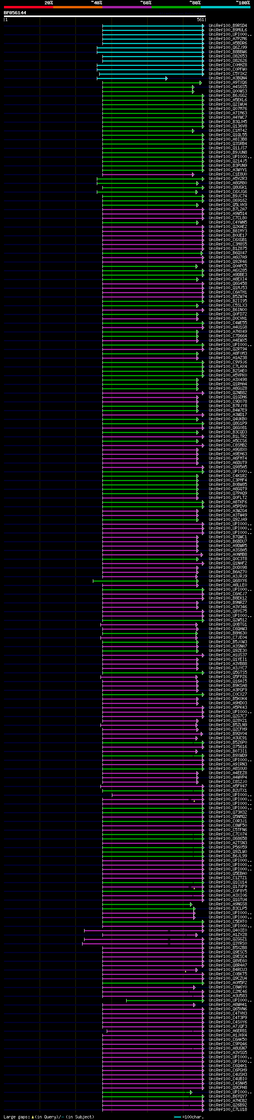Image resolution: width=254 pixels, height=1120 pixels.
Task: Select hit label UniRef100_C1E8U0
Action: coord(228,174)
